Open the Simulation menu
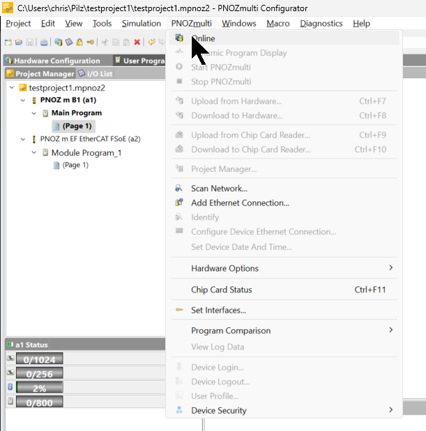This screenshot has width=426, height=431. (142, 24)
